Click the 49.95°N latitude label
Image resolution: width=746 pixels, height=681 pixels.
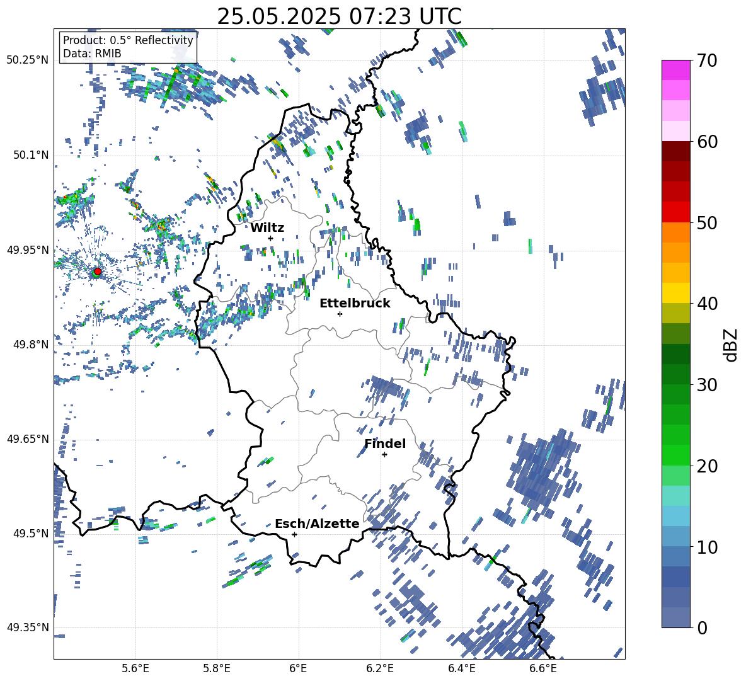coord(28,249)
